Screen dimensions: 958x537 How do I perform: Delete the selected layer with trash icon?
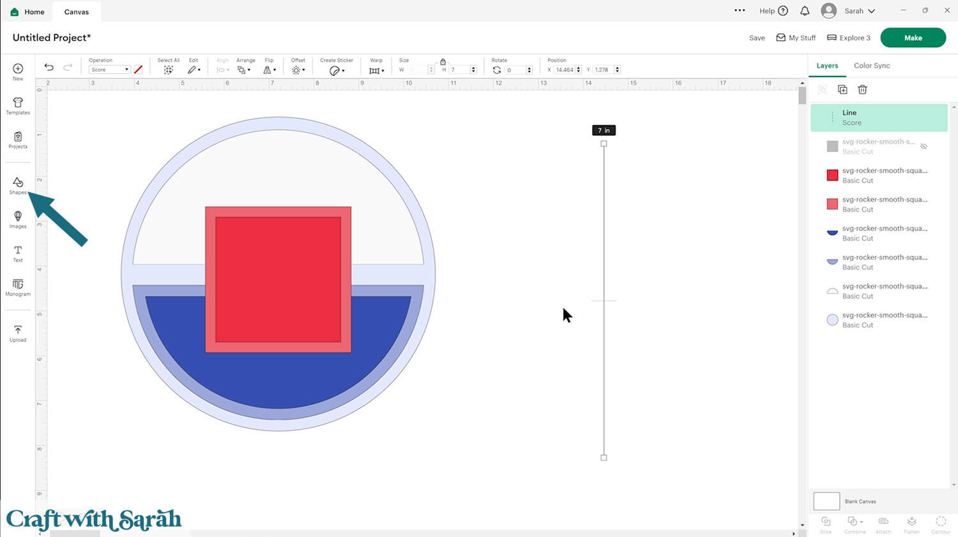point(862,89)
